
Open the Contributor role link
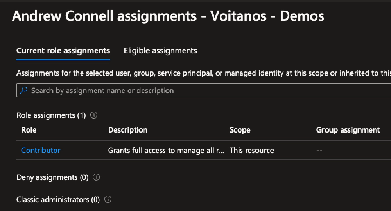pos(41,150)
